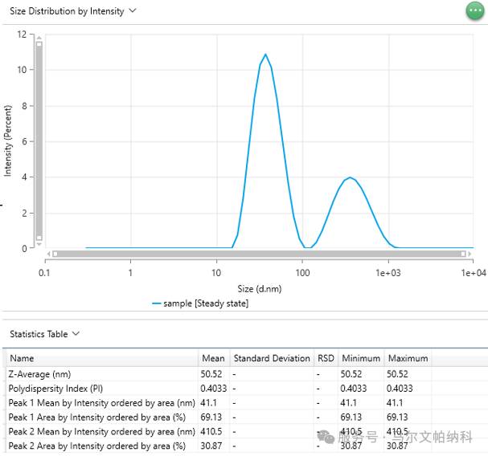
Task: Click the left handle of horizontal range slider
Action: click(x=55, y=254)
